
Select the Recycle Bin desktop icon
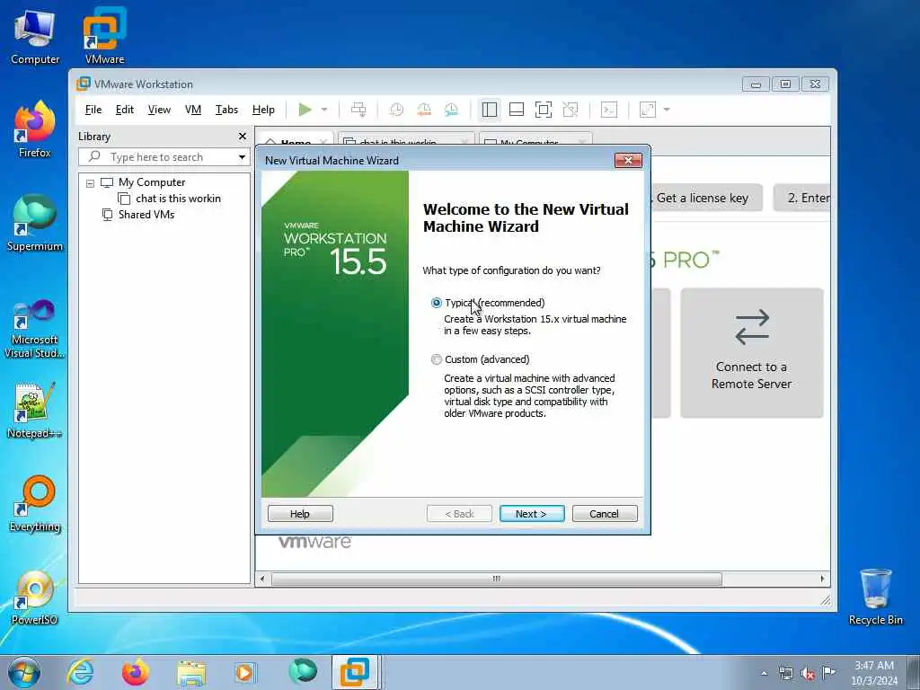875,597
